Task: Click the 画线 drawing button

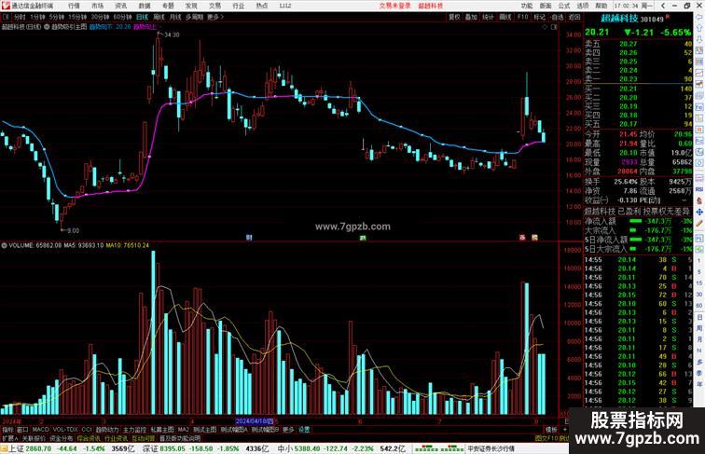Action: coord(505,17)
